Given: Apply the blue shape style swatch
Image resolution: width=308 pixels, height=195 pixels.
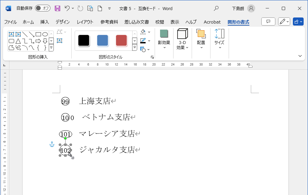Looking at the screenshot, I should click(x=103, y=40).
